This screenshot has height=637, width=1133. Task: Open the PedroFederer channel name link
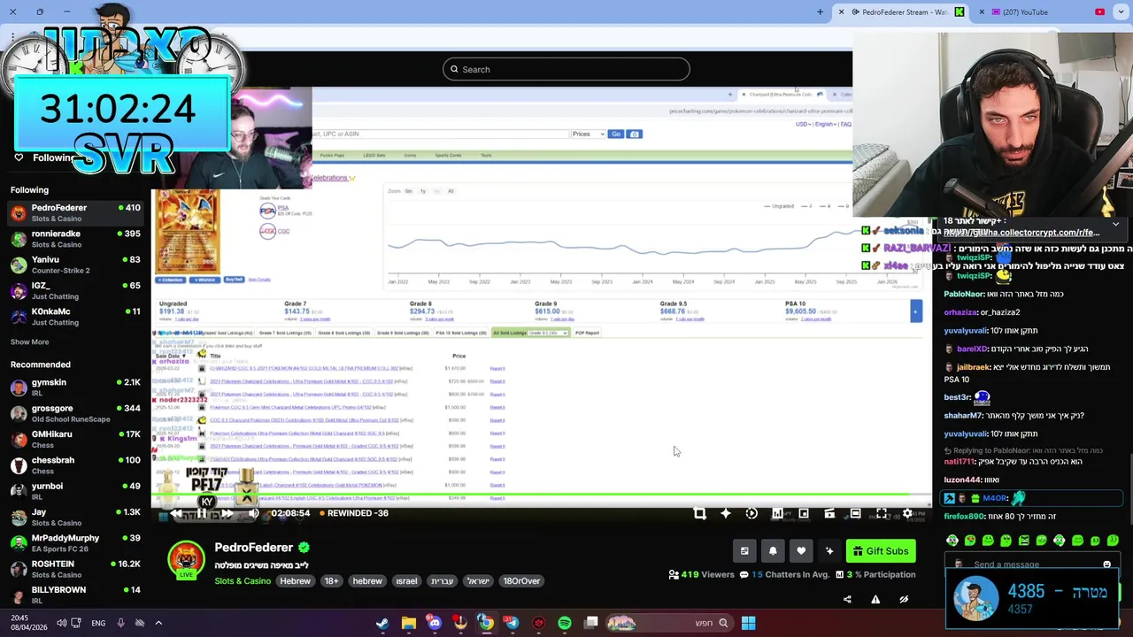[253, 548]
